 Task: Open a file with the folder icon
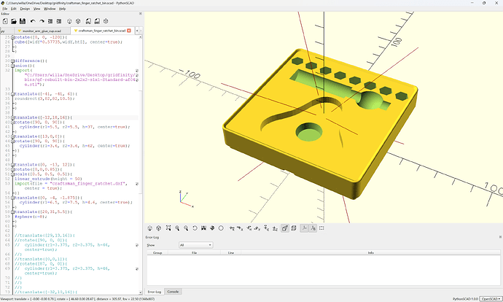pos(14,21)
